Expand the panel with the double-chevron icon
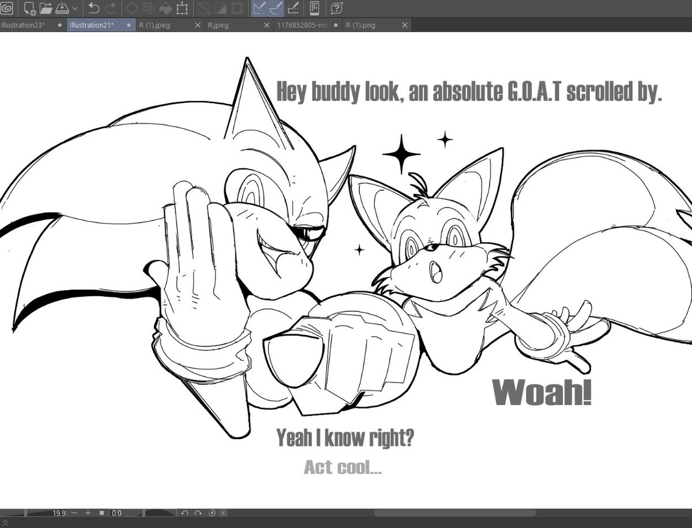The image size is (692, 528). pyautogui.click(x=4, y=523)
